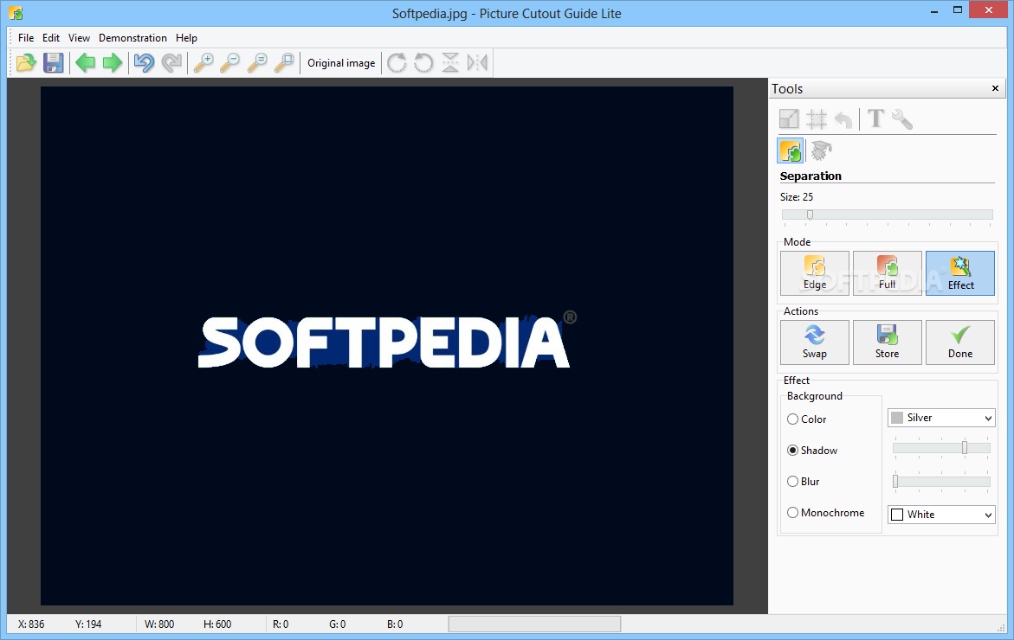
Task: Select the Text tool icon in Tools panel
Action: (875, 118)
